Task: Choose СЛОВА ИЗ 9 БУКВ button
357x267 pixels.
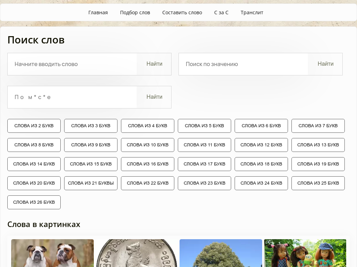Action: pos(91,145)
